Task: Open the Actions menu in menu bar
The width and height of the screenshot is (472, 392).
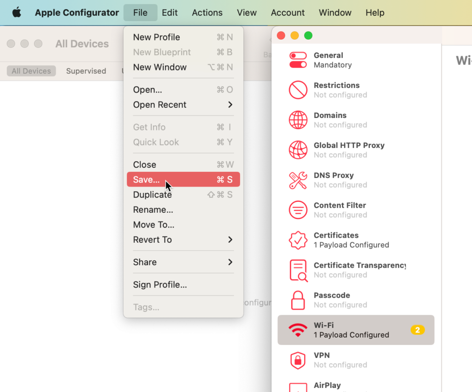Action: click(x=207, y=13)
